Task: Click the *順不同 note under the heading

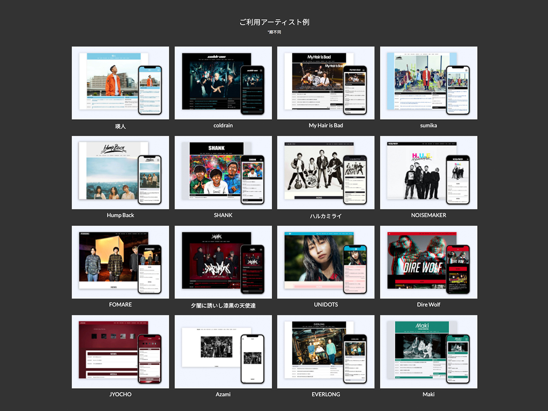Action: (274, 32)
